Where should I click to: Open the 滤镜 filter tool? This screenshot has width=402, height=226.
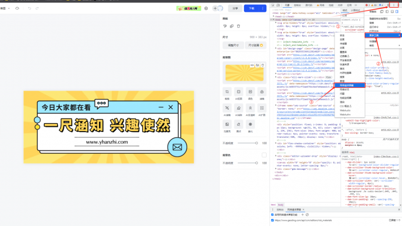click(262, 92)
